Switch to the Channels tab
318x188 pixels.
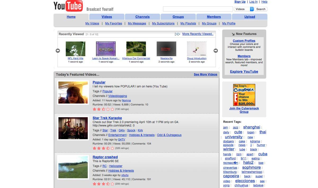point(142,17)
